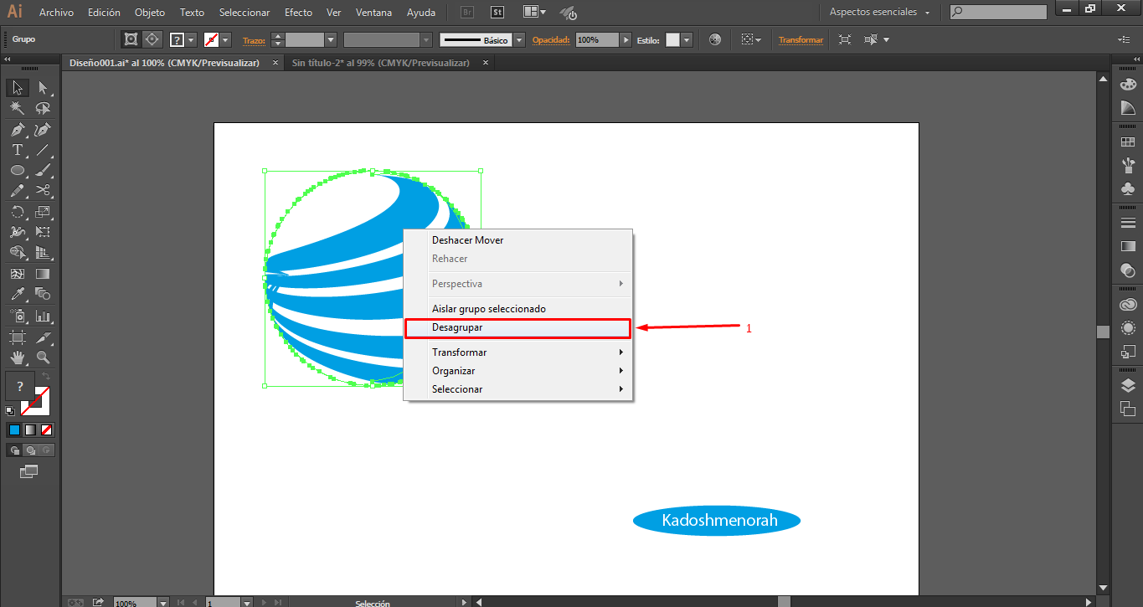Select the Type tool
The image size is (1143, 607).
pos(18,150)
